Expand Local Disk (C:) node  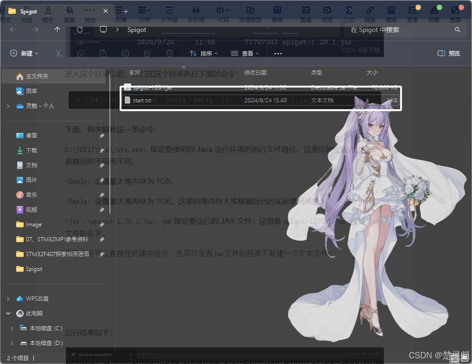coord(12,328)
